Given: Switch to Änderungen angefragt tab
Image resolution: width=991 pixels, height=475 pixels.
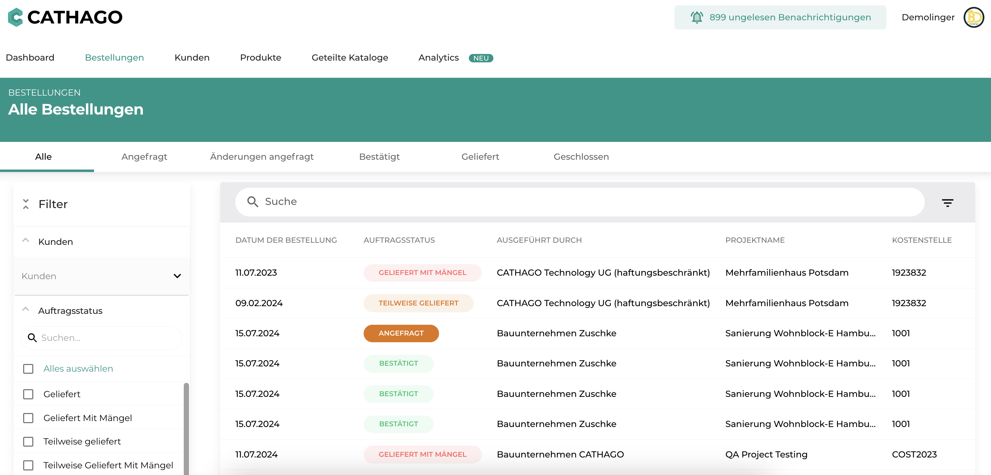Looking at the screenshot, I should click(262, 157).
